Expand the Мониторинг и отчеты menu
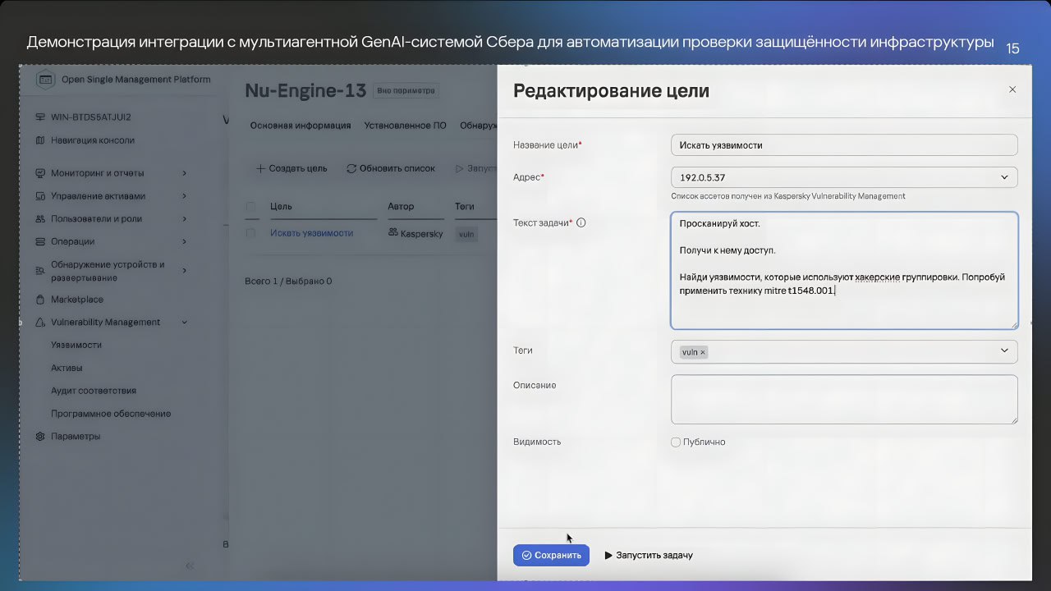 tap(184, 173)
